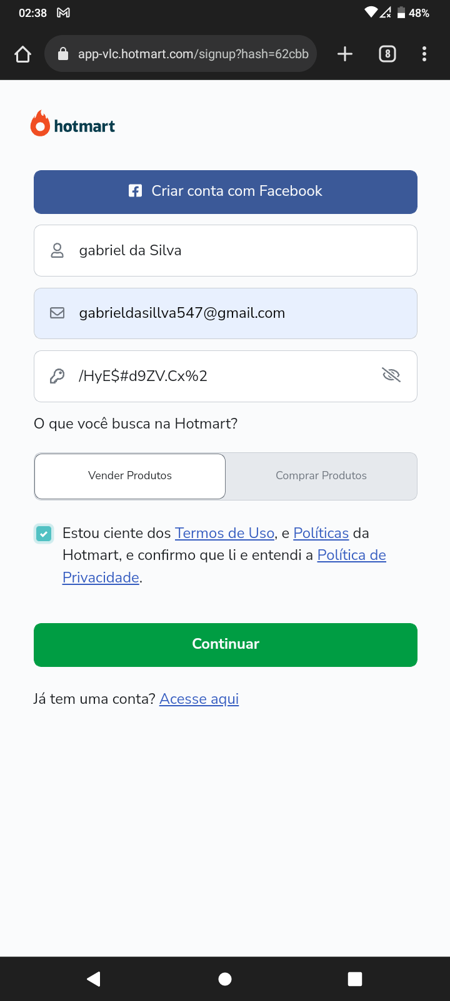450x1001 pixels.
Task: Click the Facebook icon in the blue button
Action: [135, 191]
